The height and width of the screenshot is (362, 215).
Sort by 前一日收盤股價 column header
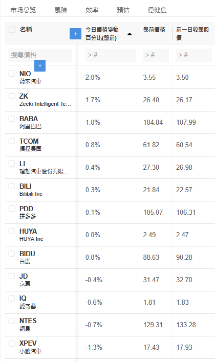click(193, 34)
